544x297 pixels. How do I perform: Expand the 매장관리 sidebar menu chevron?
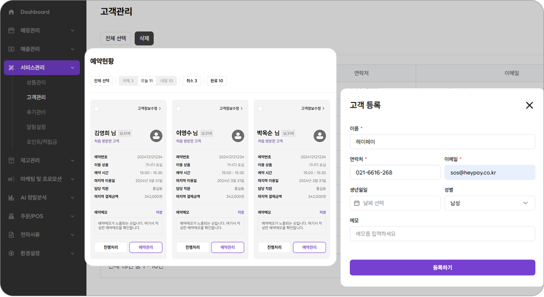(72, 31)
